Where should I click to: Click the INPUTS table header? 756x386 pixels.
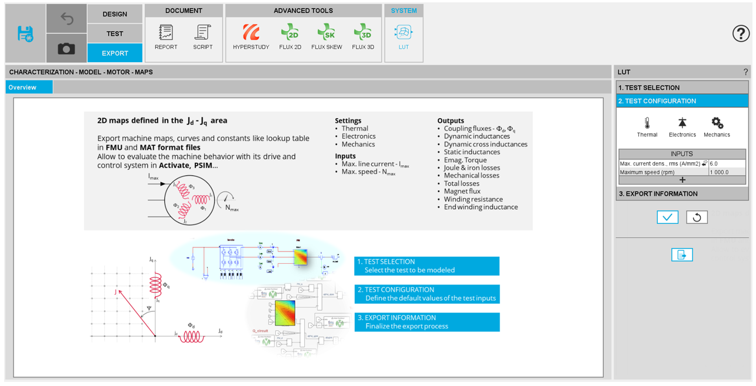[x=682, y=154]
